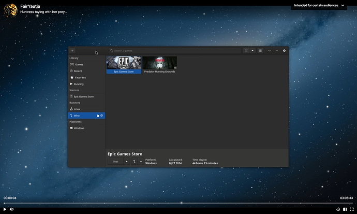Open Games in the Library sidebar
357x214 pixels.
[86, 64]
